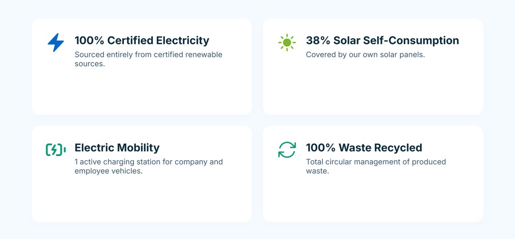Click the word 'waste.' in recycled card
The width and height of the screenshot is (515, 239).
click(317, 171)
